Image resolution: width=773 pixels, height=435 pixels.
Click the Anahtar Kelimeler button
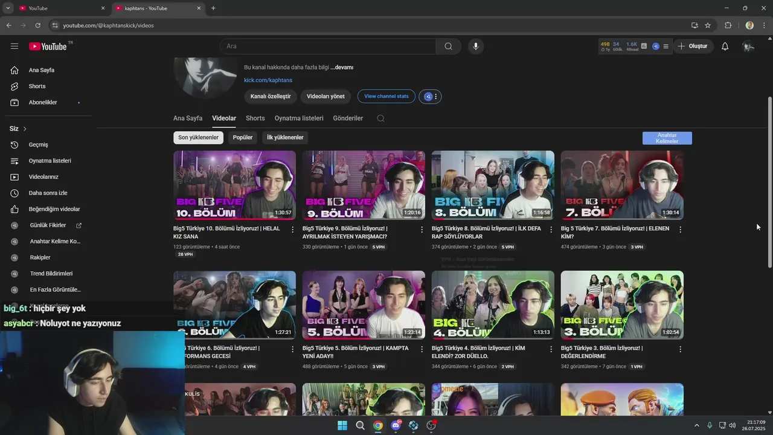click(667, 138)
